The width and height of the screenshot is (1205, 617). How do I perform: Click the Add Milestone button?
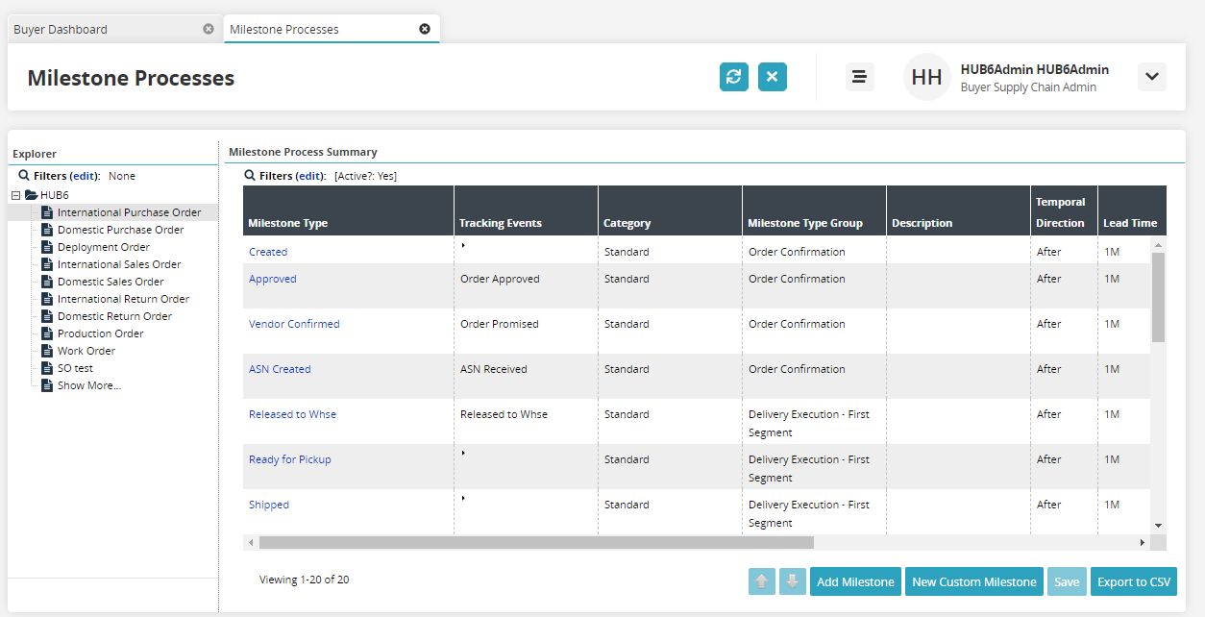855,581
